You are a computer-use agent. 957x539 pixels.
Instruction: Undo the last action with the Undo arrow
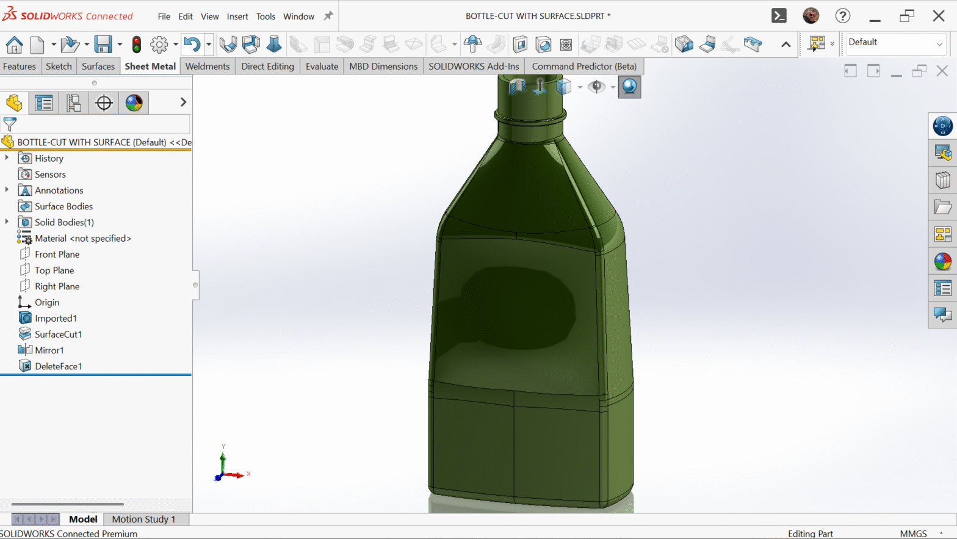192,45
